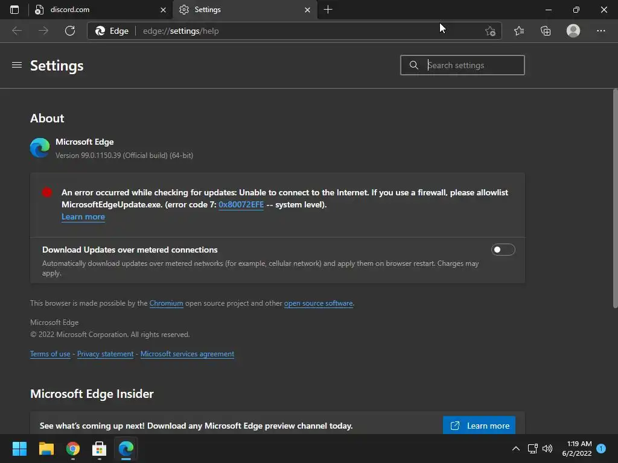Refresh the current page
This screenshot has width=618, height=463.
pos(70,31)
